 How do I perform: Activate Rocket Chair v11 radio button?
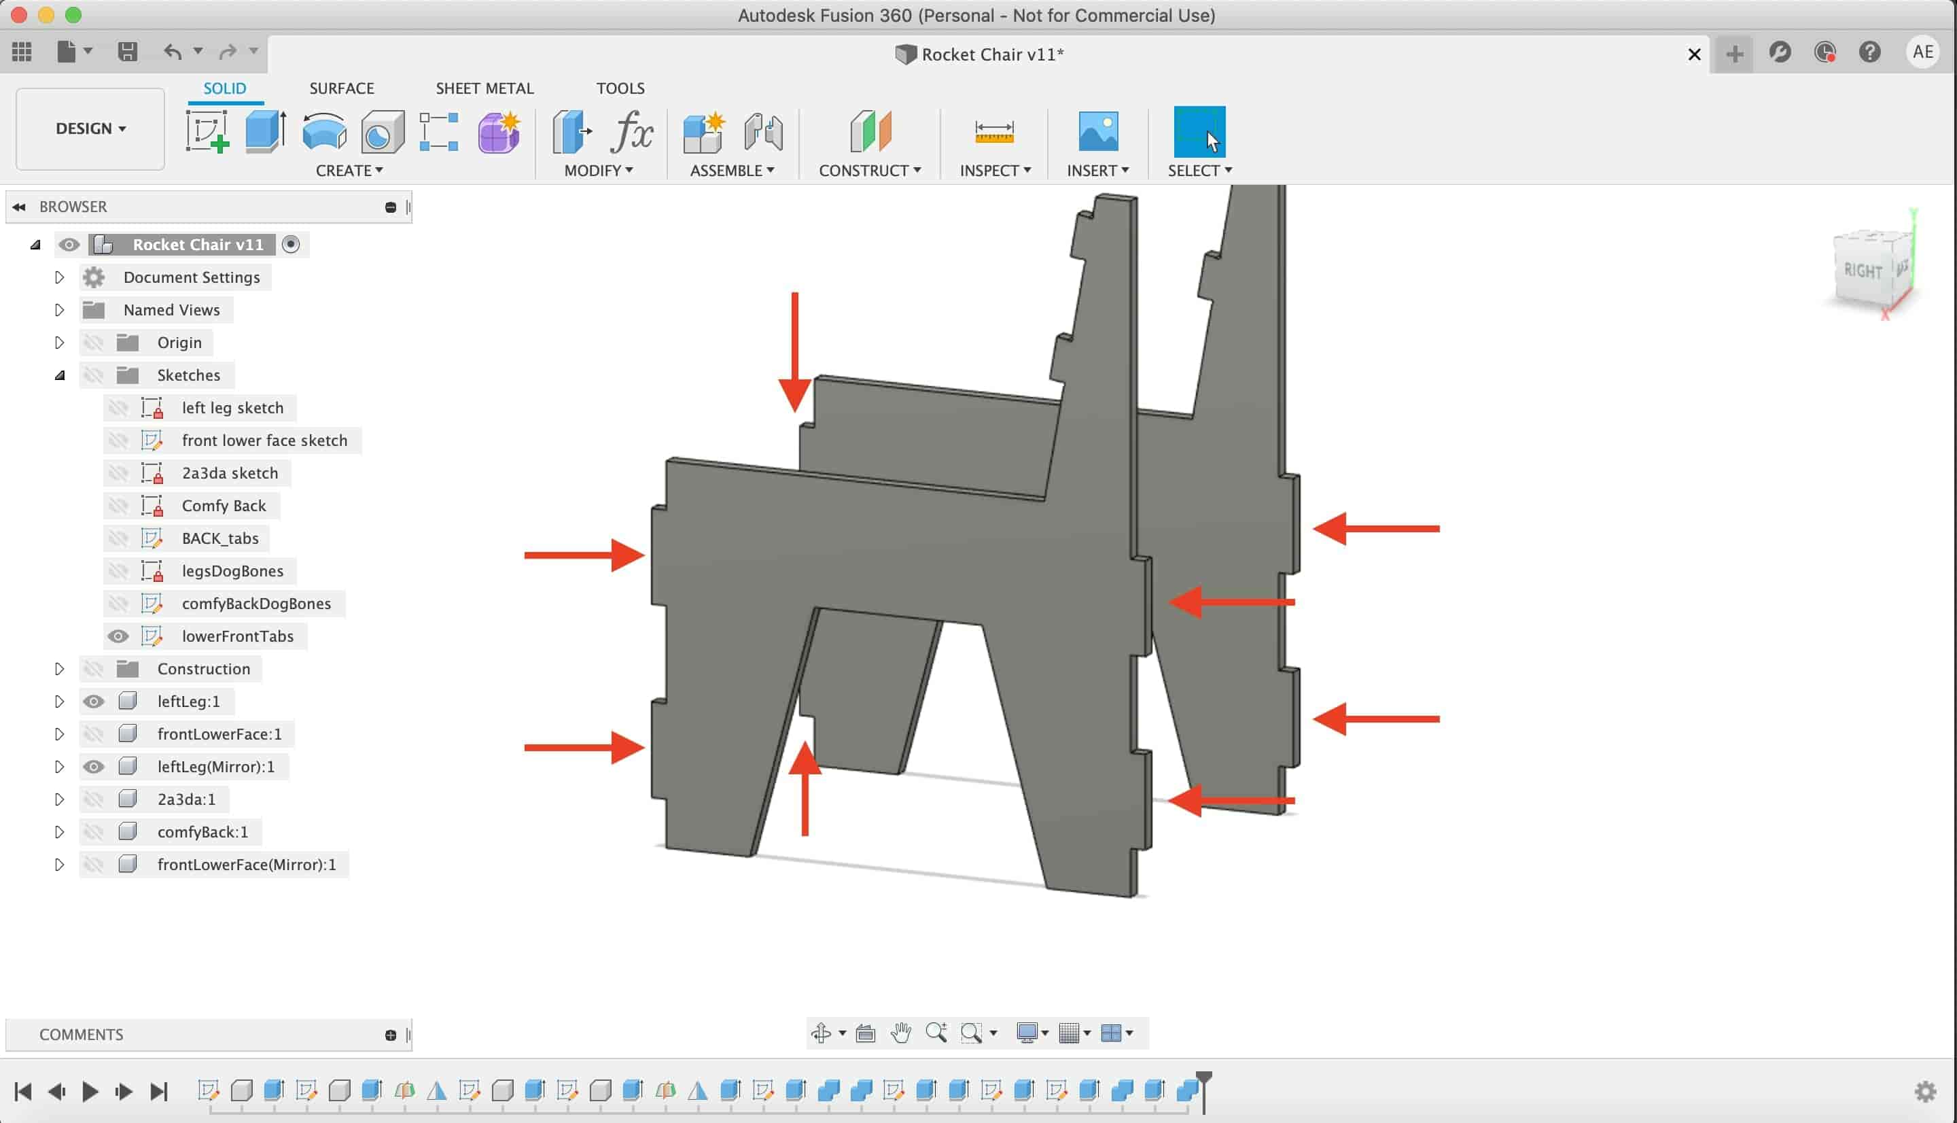291,245
